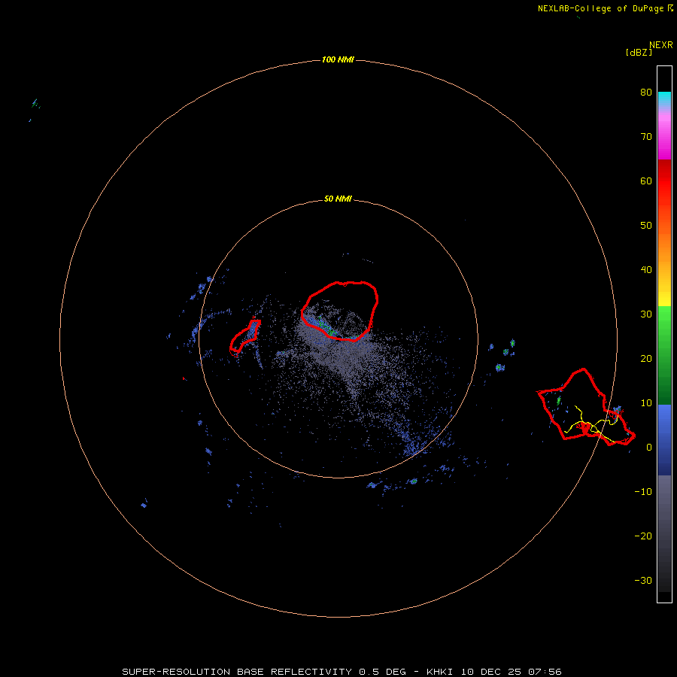Click the red section of the color bar
The image size is (677, 677).
664,181
